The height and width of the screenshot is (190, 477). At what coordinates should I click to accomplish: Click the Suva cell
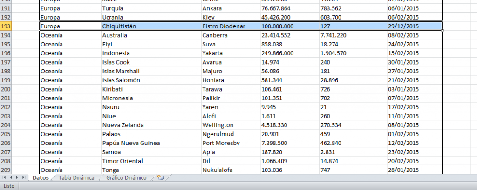pyautogui.click(x=231, y=44)
